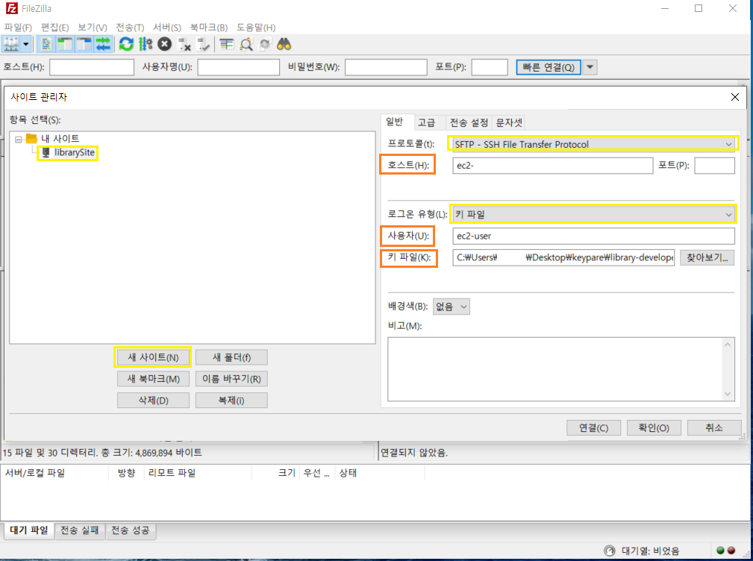Toggle the remote directory tree icon
753x561 pixels.
[x=84, y=45]
